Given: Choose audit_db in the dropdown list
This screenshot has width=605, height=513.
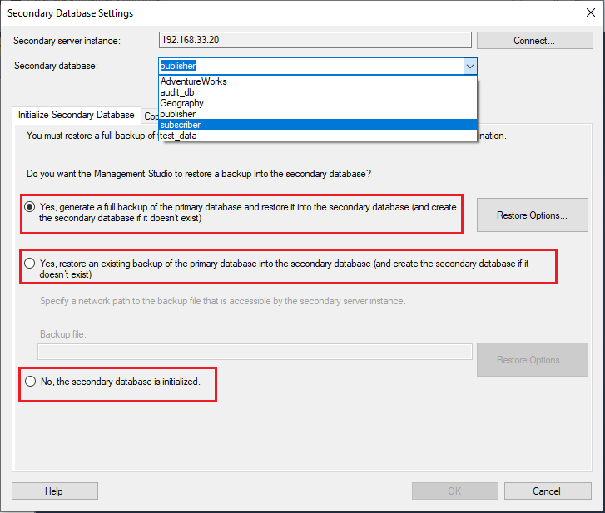Looking at the screenshot, I should tap(177, 92).
